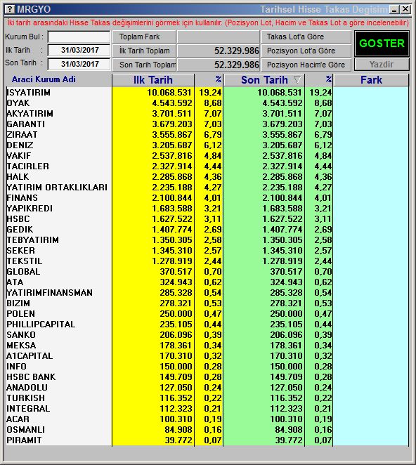The image size is (416, 465).
Task: Select Pozisyon Lot'a Göre option
Action: coord(306,51)
